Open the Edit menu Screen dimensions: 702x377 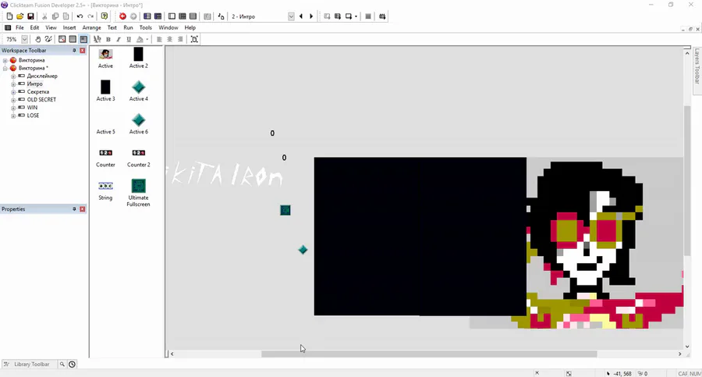(x=34, y=28)
